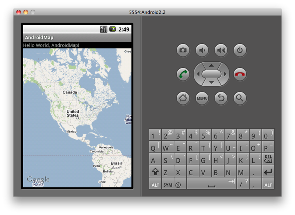This screenshot has width=295, height=215.
Task: Click the R key
Action: [193, 147]
